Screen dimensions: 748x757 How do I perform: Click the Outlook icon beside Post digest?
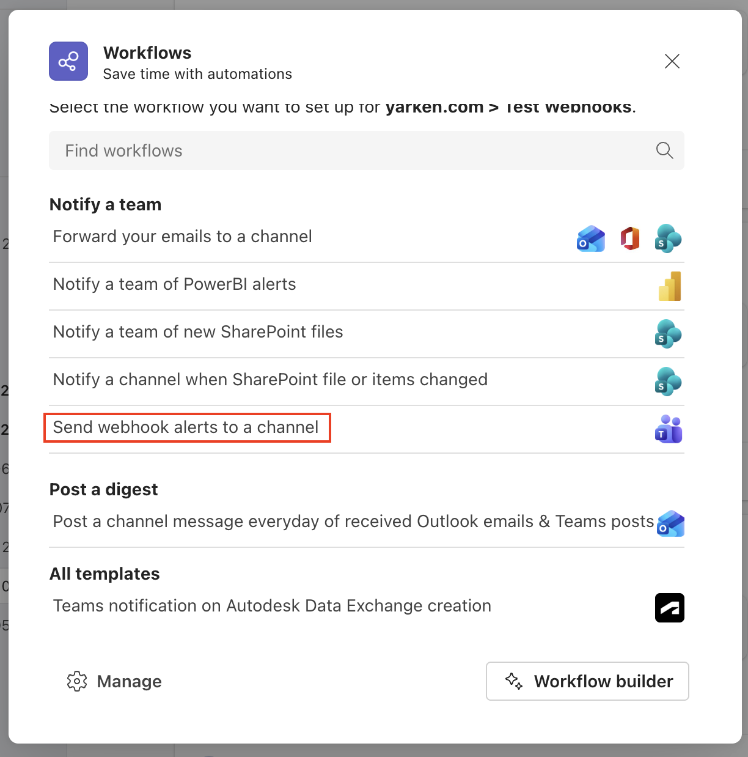[x=670, y=524]
